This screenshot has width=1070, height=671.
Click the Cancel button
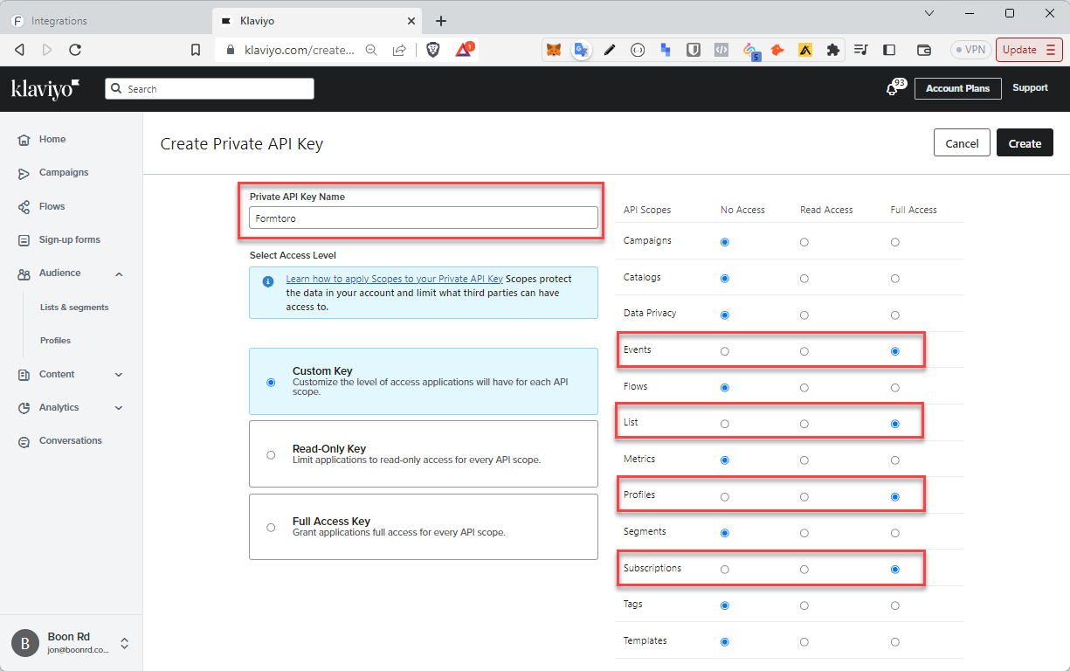click(962, 143)
